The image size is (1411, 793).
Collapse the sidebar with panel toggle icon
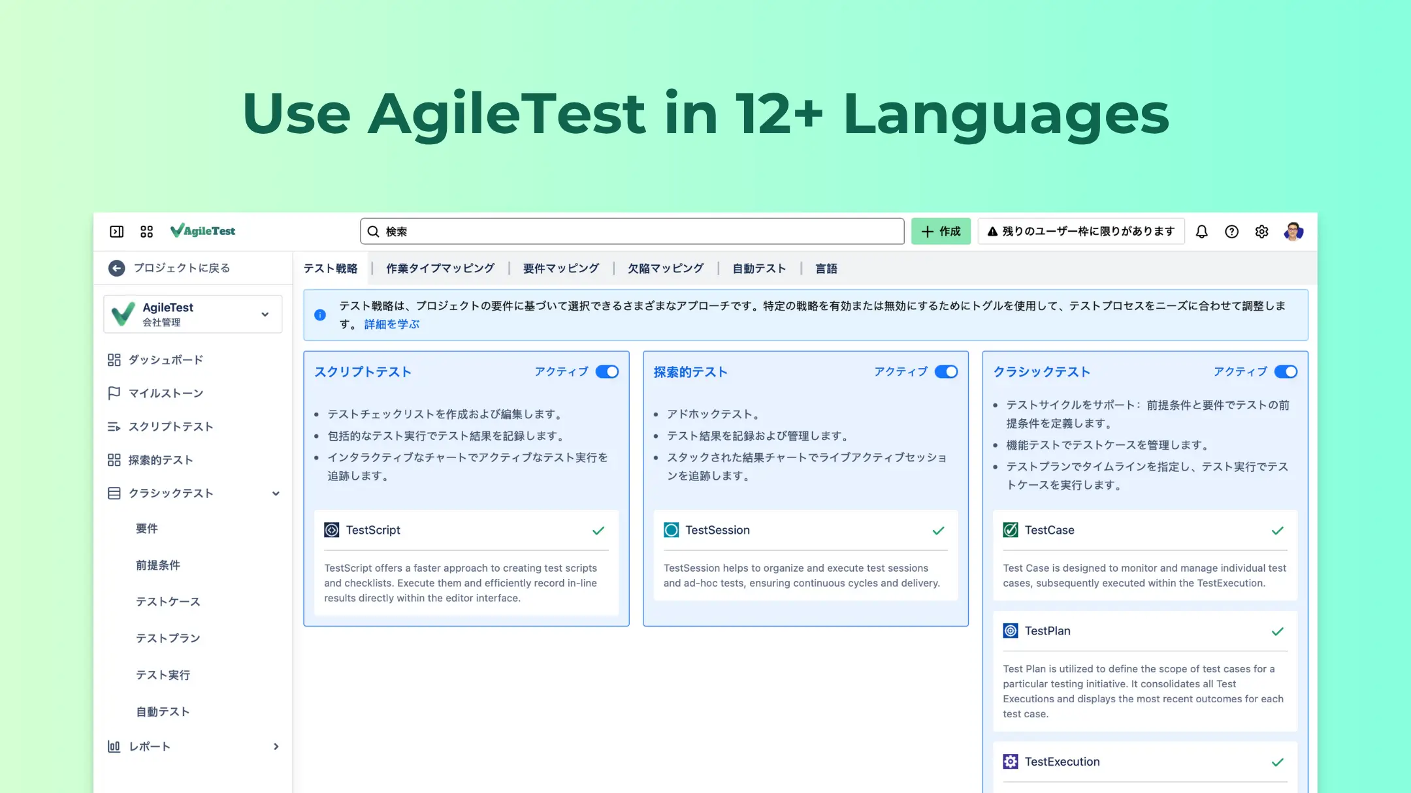click(x=116, y=232)
